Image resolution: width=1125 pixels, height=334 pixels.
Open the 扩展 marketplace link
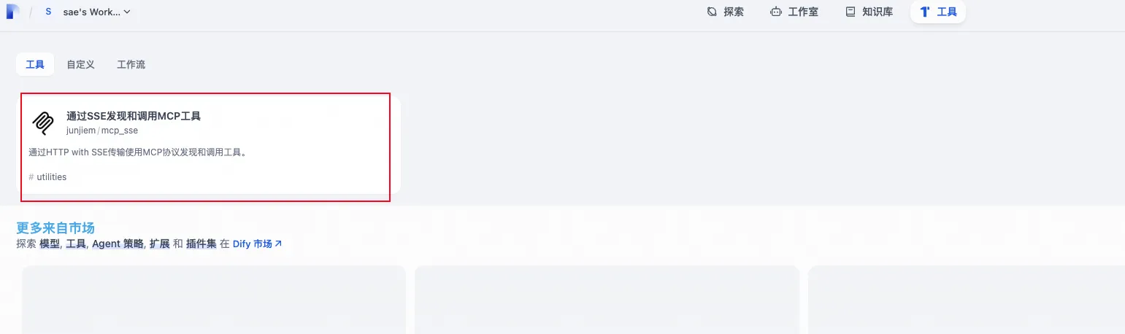tap(160, 244)
